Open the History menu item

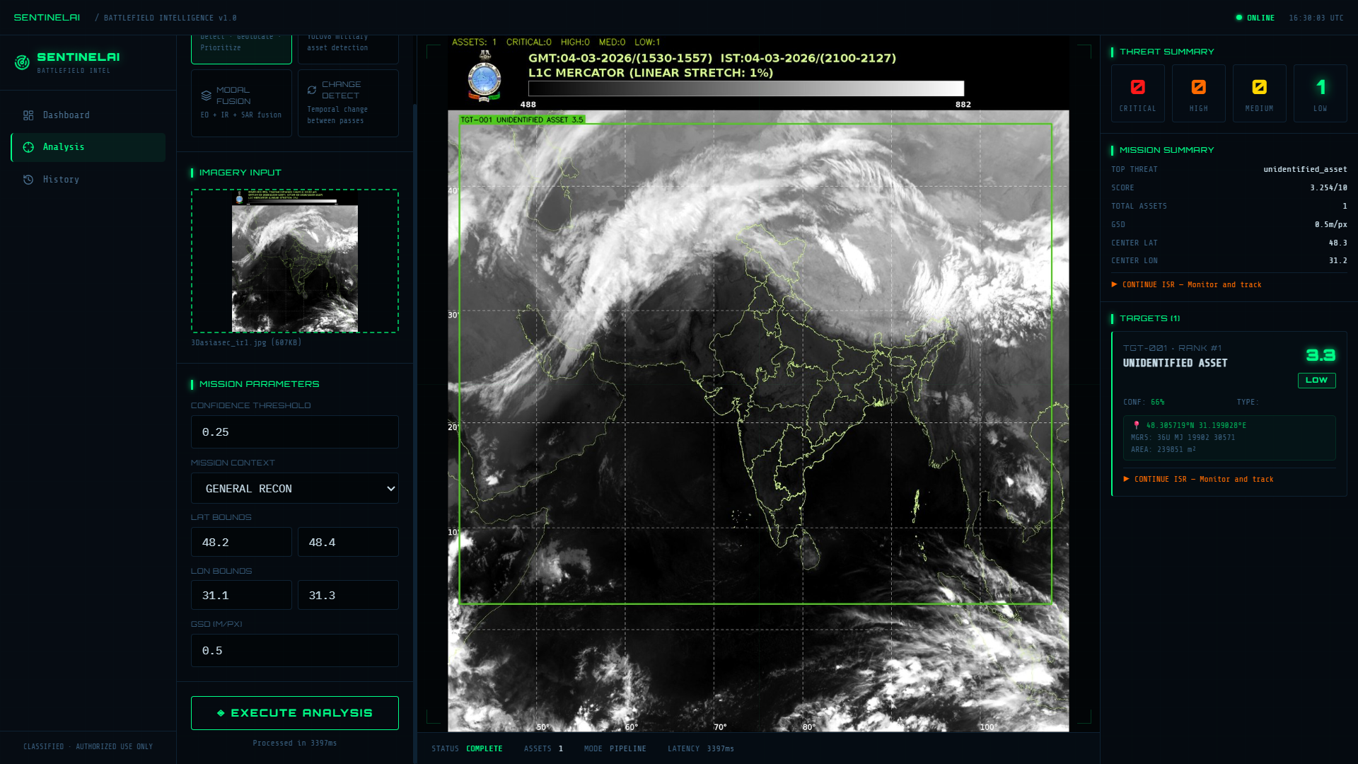[88, 180]
